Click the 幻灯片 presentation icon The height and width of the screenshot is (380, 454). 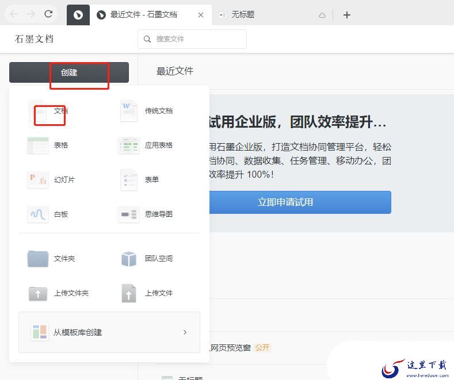pos(38,179)
